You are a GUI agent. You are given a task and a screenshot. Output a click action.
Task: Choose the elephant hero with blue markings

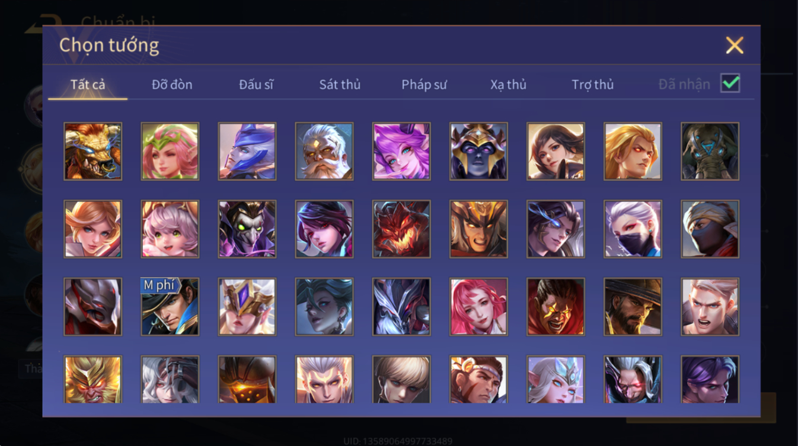[x=710, y=151]
